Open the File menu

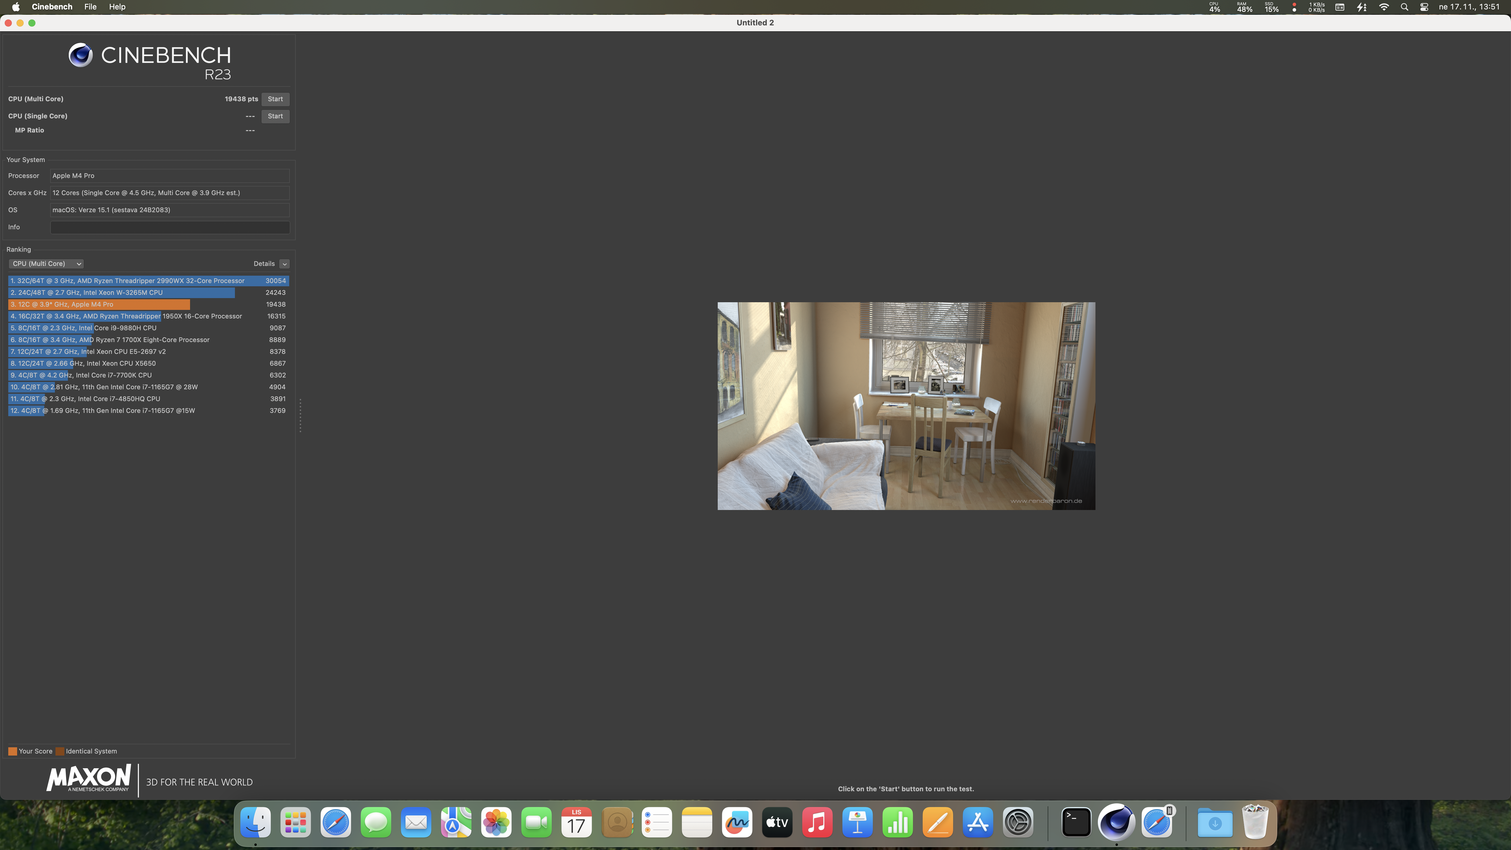coord(90,7)
